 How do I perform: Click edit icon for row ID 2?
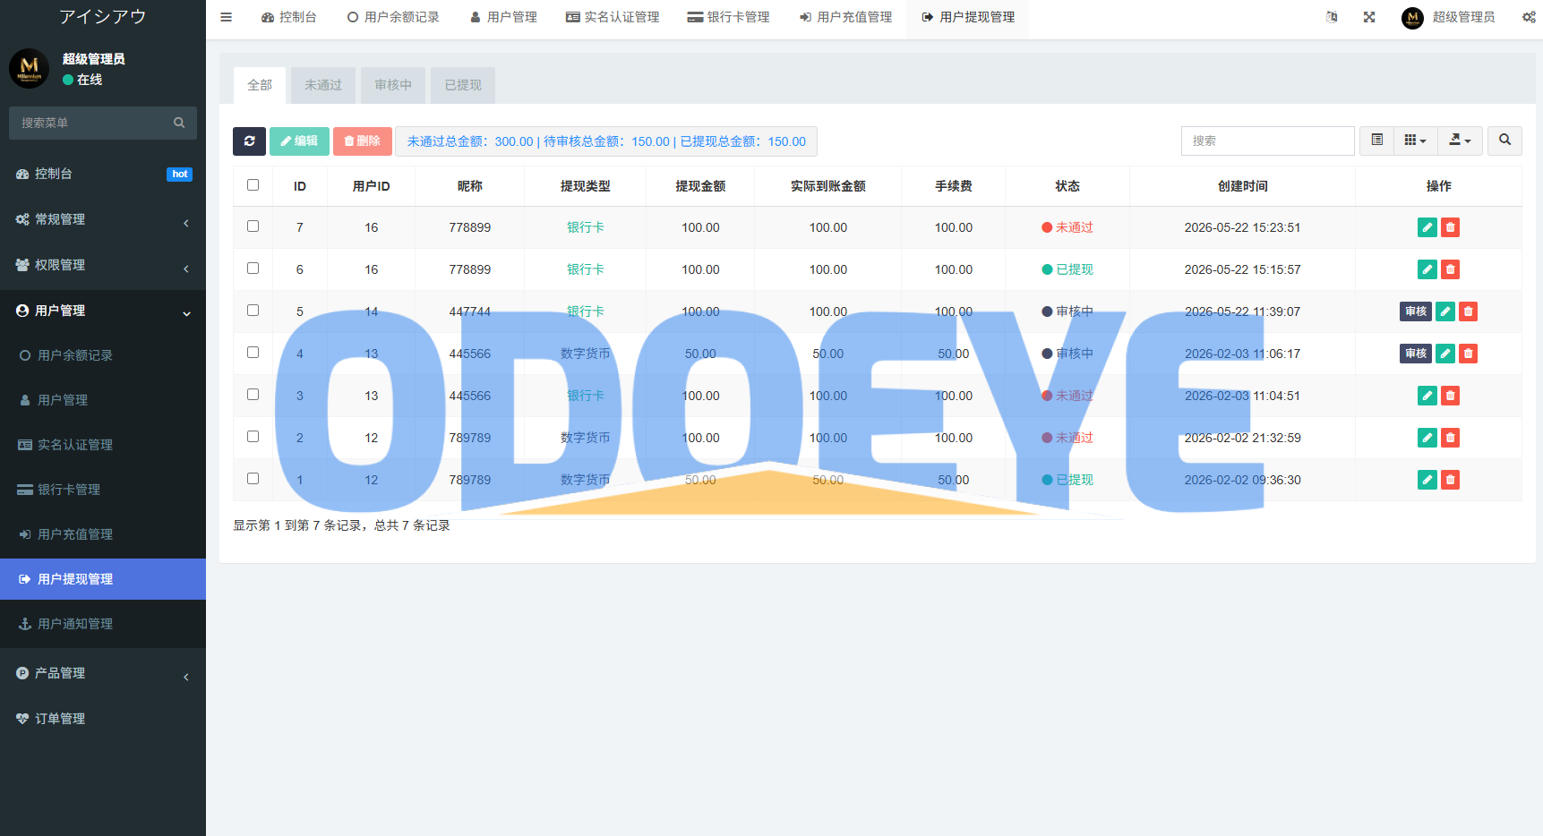(x=1427, y=438)
